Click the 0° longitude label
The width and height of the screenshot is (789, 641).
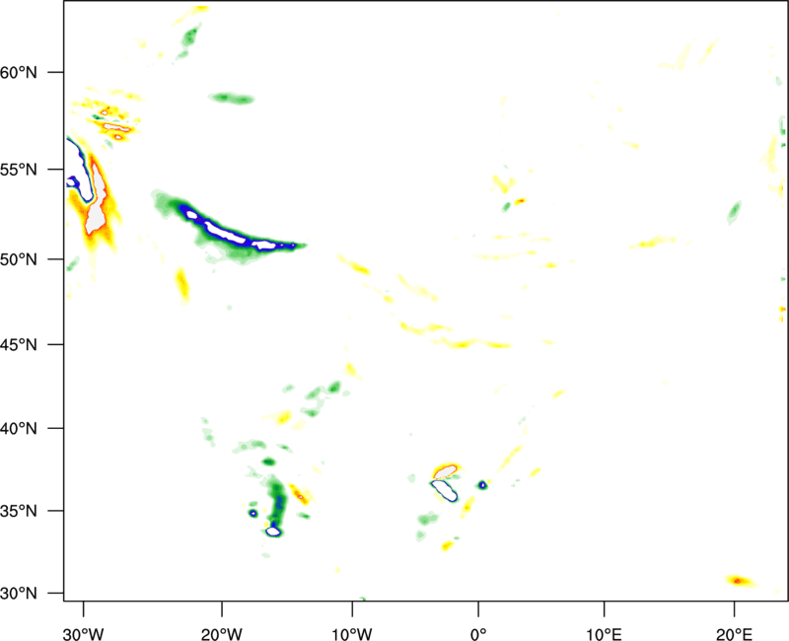click(x=478, y=634)
